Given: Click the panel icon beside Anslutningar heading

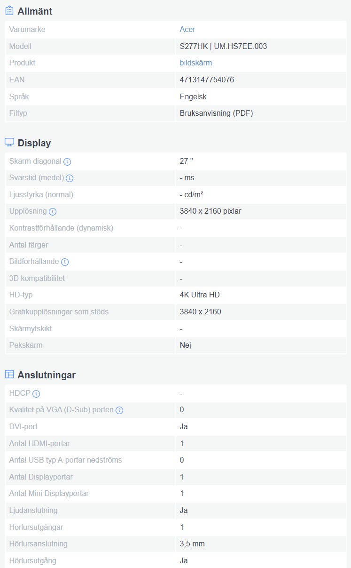Looking at the screenshot, I should pos(9,375).
